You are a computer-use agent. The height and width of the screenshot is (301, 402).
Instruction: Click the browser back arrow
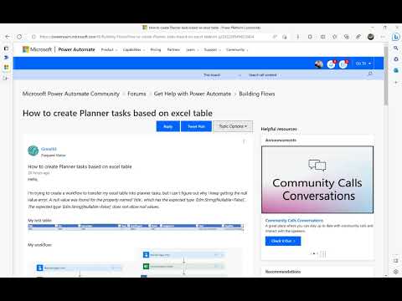[8, 37]
